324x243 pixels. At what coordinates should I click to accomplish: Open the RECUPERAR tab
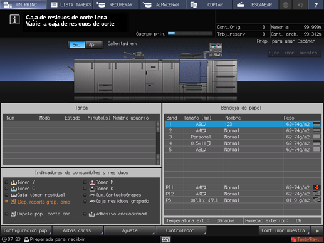point(117,4)
